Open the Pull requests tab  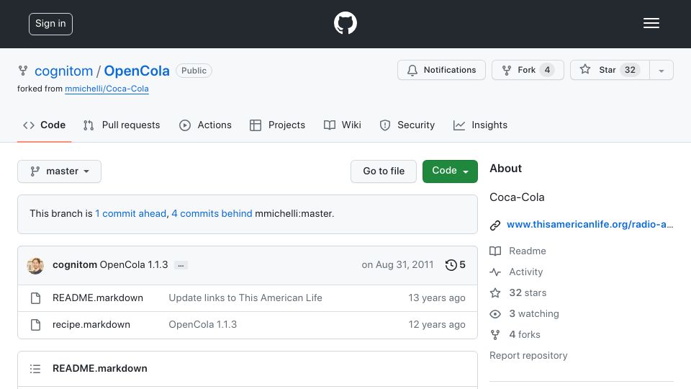click(122, 125)
